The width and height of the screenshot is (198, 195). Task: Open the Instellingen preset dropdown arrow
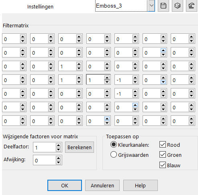(151, 6)
